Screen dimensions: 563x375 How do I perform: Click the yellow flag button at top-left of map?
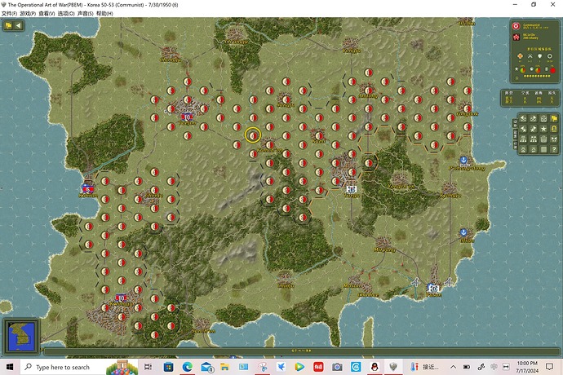tap(8, 25)
